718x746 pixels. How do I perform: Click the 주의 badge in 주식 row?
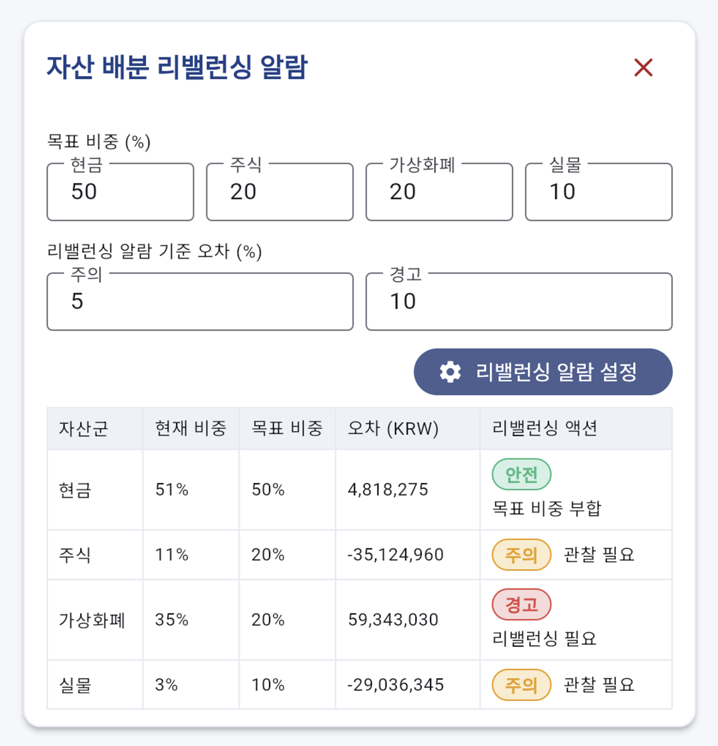click(521, 555)
